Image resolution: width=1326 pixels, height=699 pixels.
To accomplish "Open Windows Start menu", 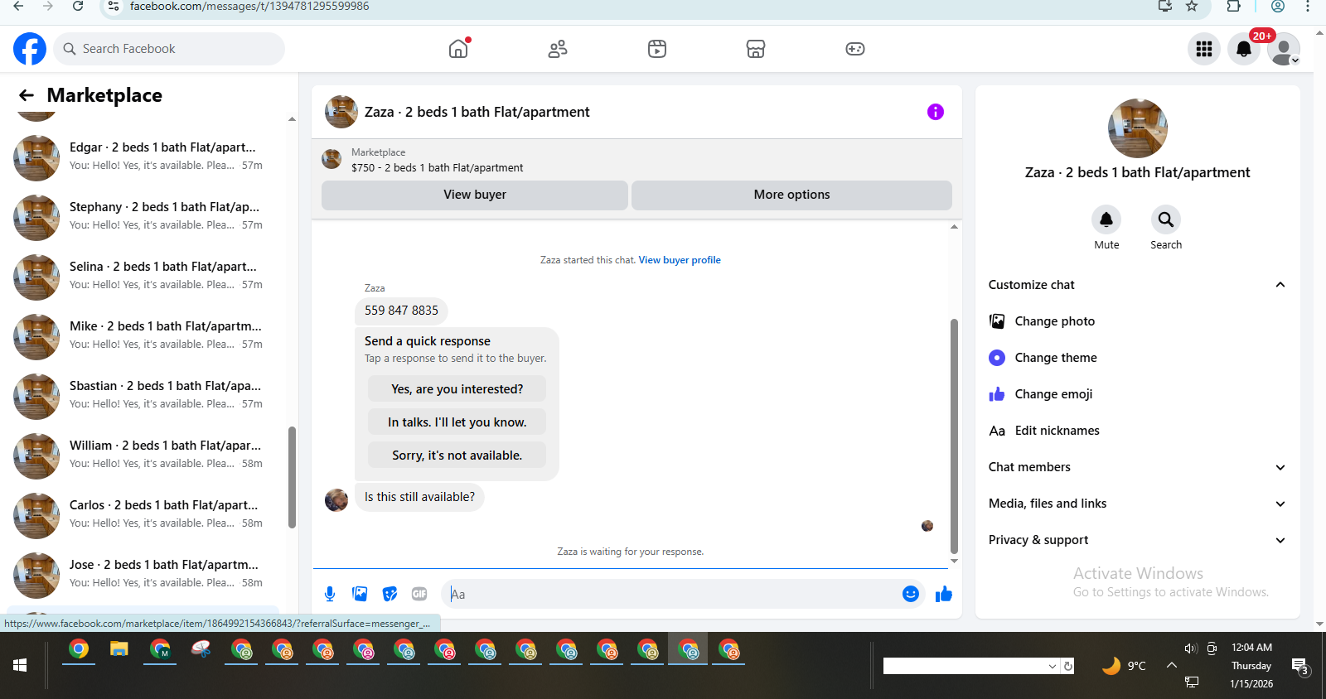I will click(x=20, y=665).
